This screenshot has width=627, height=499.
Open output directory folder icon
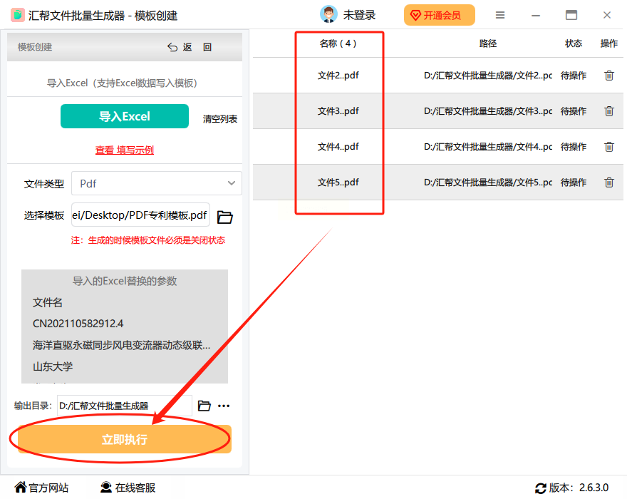click(204, 406)
